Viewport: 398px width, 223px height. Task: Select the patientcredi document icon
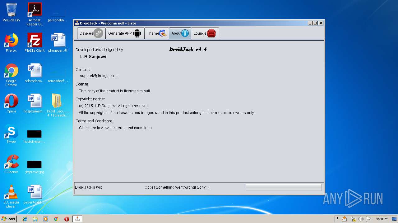(x=35, y=195)
